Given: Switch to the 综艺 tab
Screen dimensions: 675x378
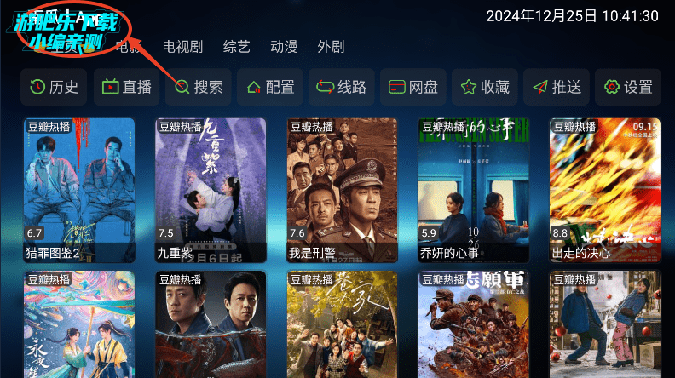Looking at the screenshot, I should (236, 47).
